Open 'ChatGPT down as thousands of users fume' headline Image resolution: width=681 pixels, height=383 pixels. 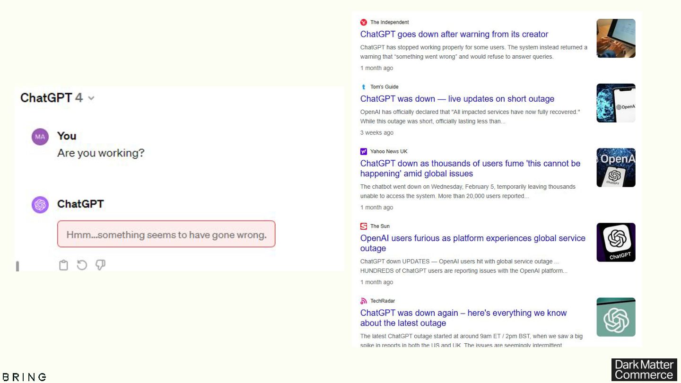pos(470,169)
